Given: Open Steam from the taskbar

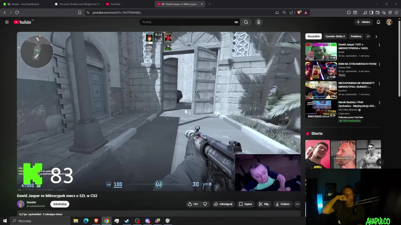Looking at the screenshot, I should tap(127, 221).
